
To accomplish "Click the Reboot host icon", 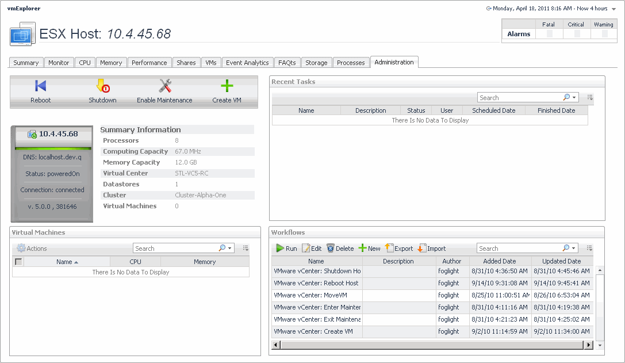I will [x=40, y=86].
